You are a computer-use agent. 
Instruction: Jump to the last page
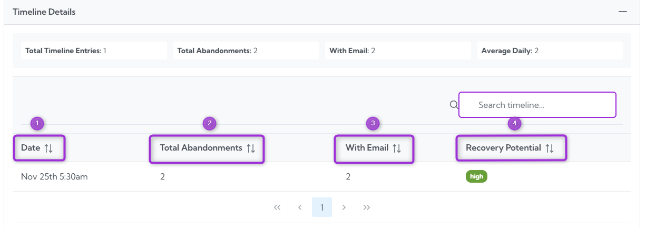(x=367, y=207)
